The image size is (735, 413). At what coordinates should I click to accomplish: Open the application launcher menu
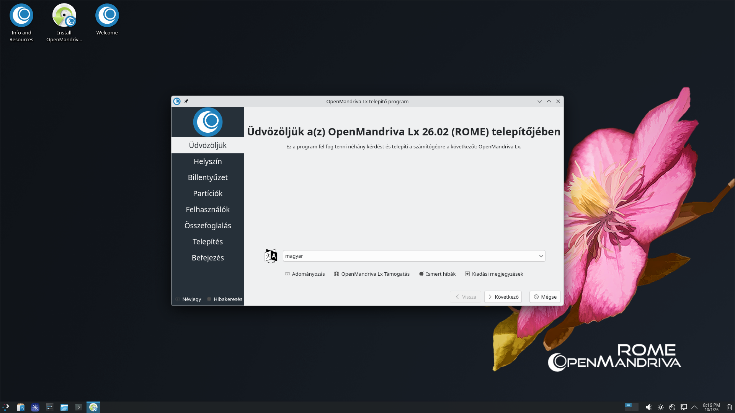pyautogui.click(x=6, y=407)
